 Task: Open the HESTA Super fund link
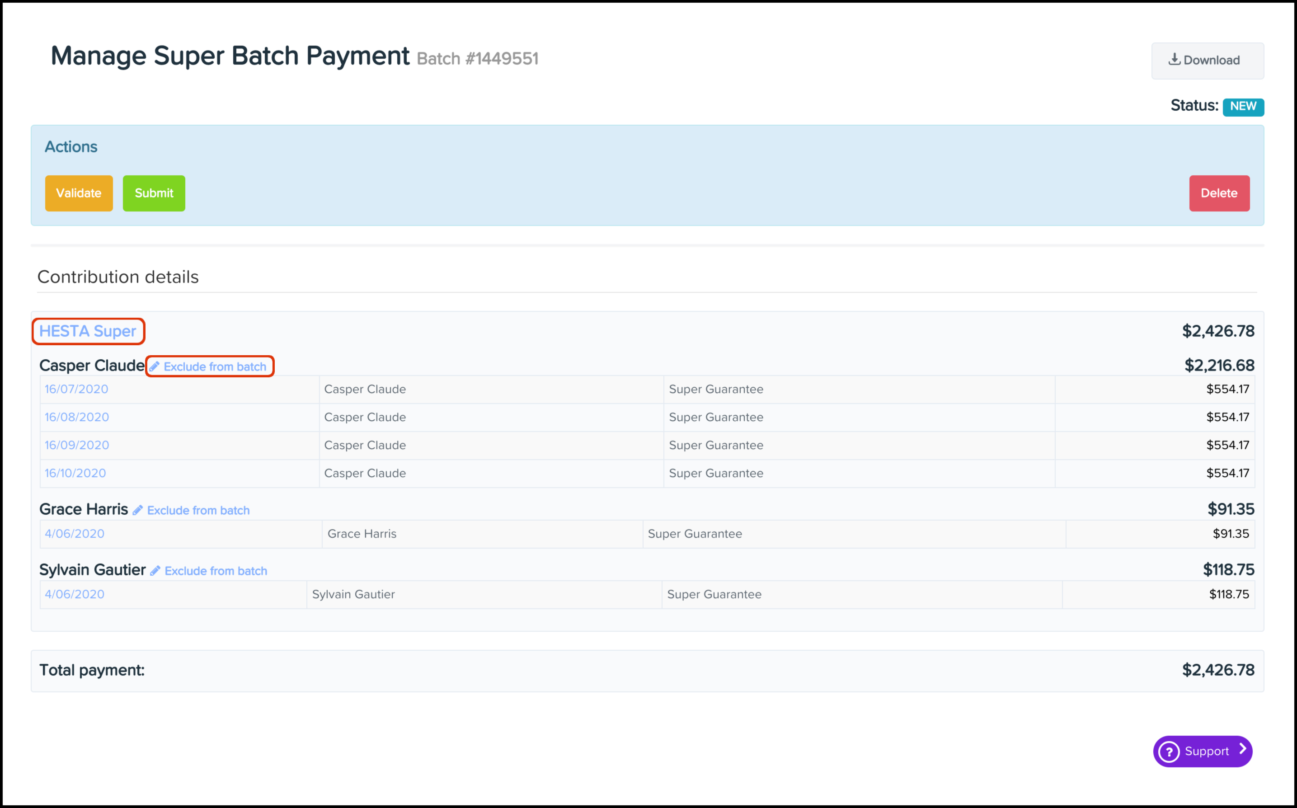(x=88, y=331)
